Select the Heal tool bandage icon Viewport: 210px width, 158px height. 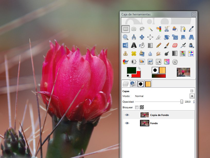tap(134, 54)
